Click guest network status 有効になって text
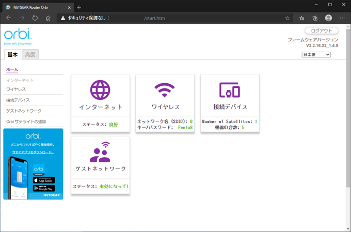This screenshot has height=232, width=351. tap(114, 187)
